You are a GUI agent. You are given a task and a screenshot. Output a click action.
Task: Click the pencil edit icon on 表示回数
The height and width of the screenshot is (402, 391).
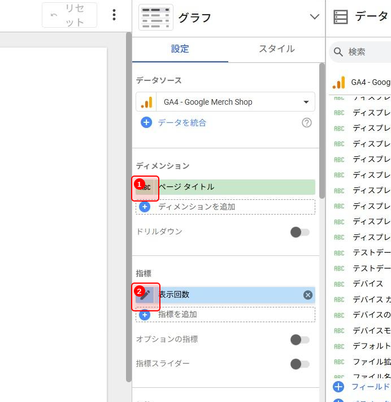pyautogui.click(x=145, y=295)
